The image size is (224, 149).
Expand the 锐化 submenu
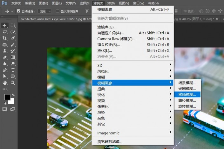coord(133,95)
